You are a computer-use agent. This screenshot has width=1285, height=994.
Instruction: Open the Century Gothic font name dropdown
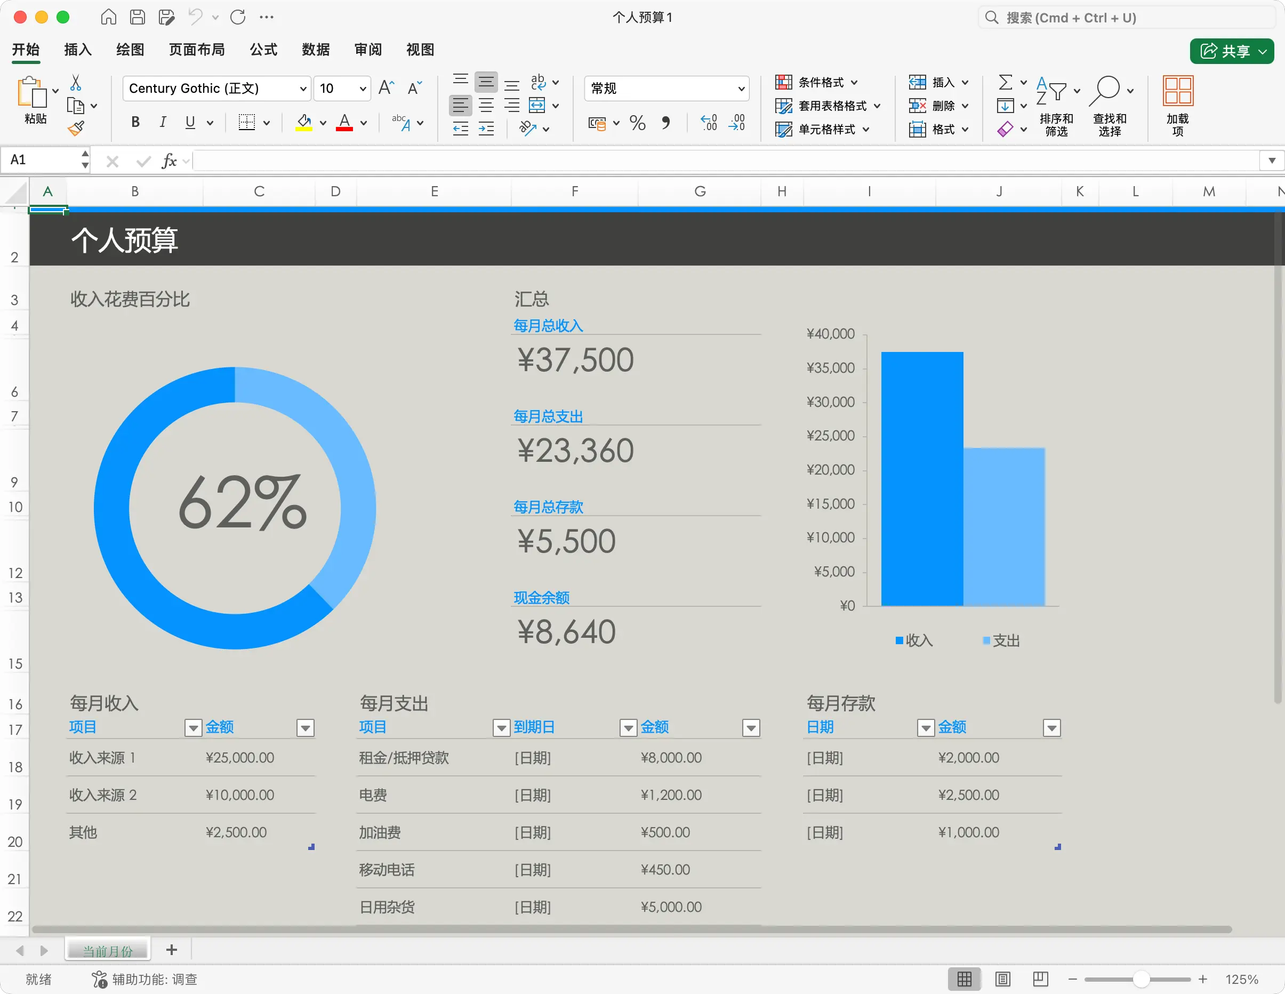tap(303, 89)
